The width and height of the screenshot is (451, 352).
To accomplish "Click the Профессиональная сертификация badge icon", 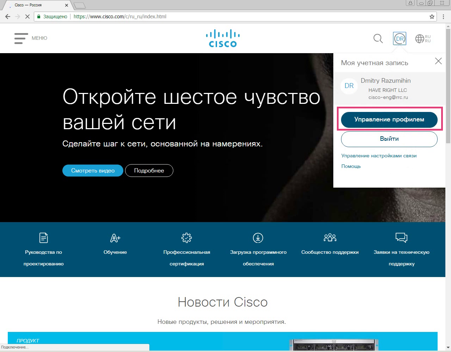I will 187,238.
